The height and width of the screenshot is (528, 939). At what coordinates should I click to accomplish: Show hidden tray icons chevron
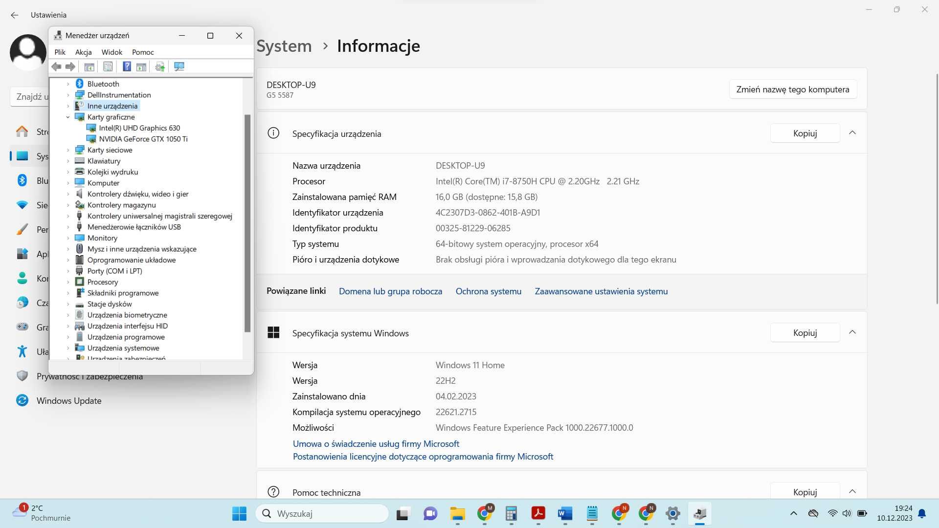pyautogui.click(x=793, y=513)
